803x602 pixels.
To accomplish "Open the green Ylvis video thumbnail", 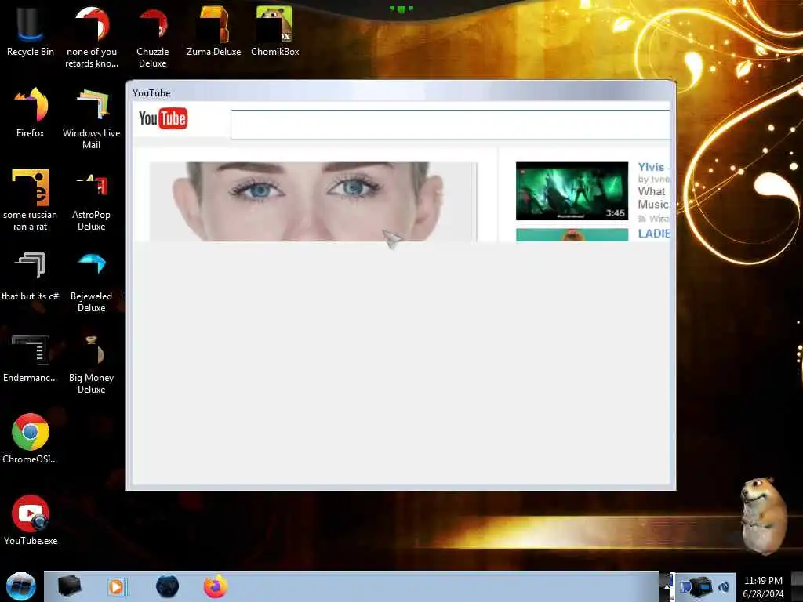I will coord(572,191).
